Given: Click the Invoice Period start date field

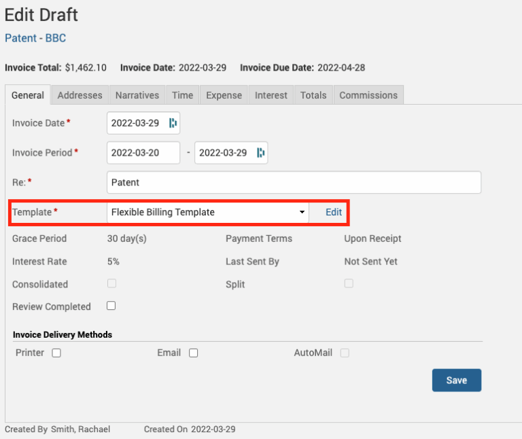Looking at the screenshot, I should (143, 153).
